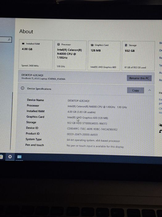Click the 'System Type' label
The height and width of the screenshot is (217, 162).
(33, 139)
